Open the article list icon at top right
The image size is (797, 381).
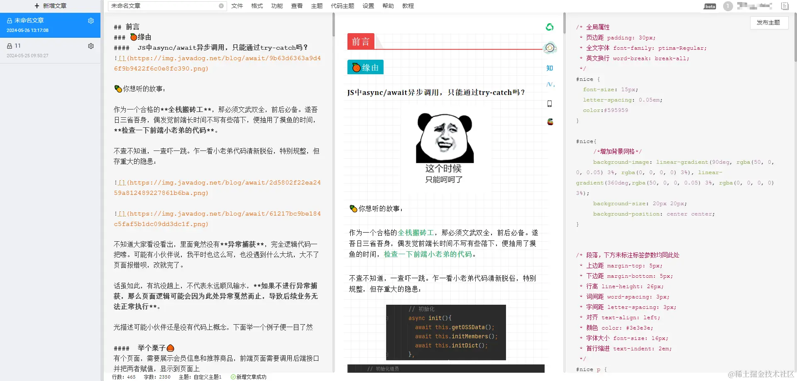[x=785, y=6]
